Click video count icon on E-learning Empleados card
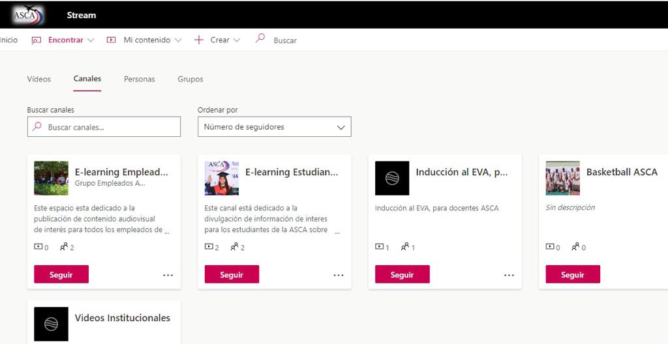The image size is (668, 344). [x=38, y=246]
